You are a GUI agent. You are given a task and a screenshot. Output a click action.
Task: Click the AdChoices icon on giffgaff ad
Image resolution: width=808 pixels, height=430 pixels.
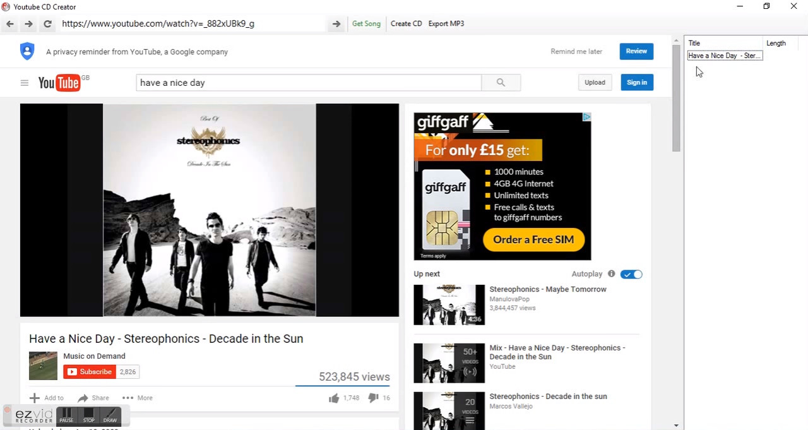tap(586, 117)
